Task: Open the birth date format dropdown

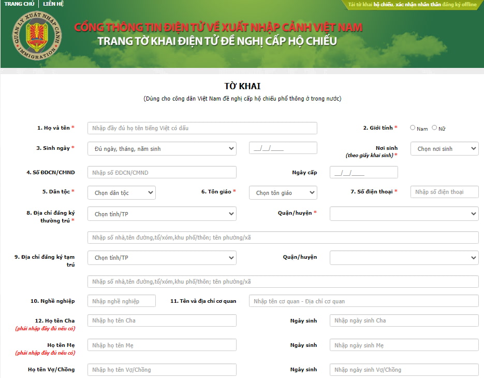Action: pos(162,149)
